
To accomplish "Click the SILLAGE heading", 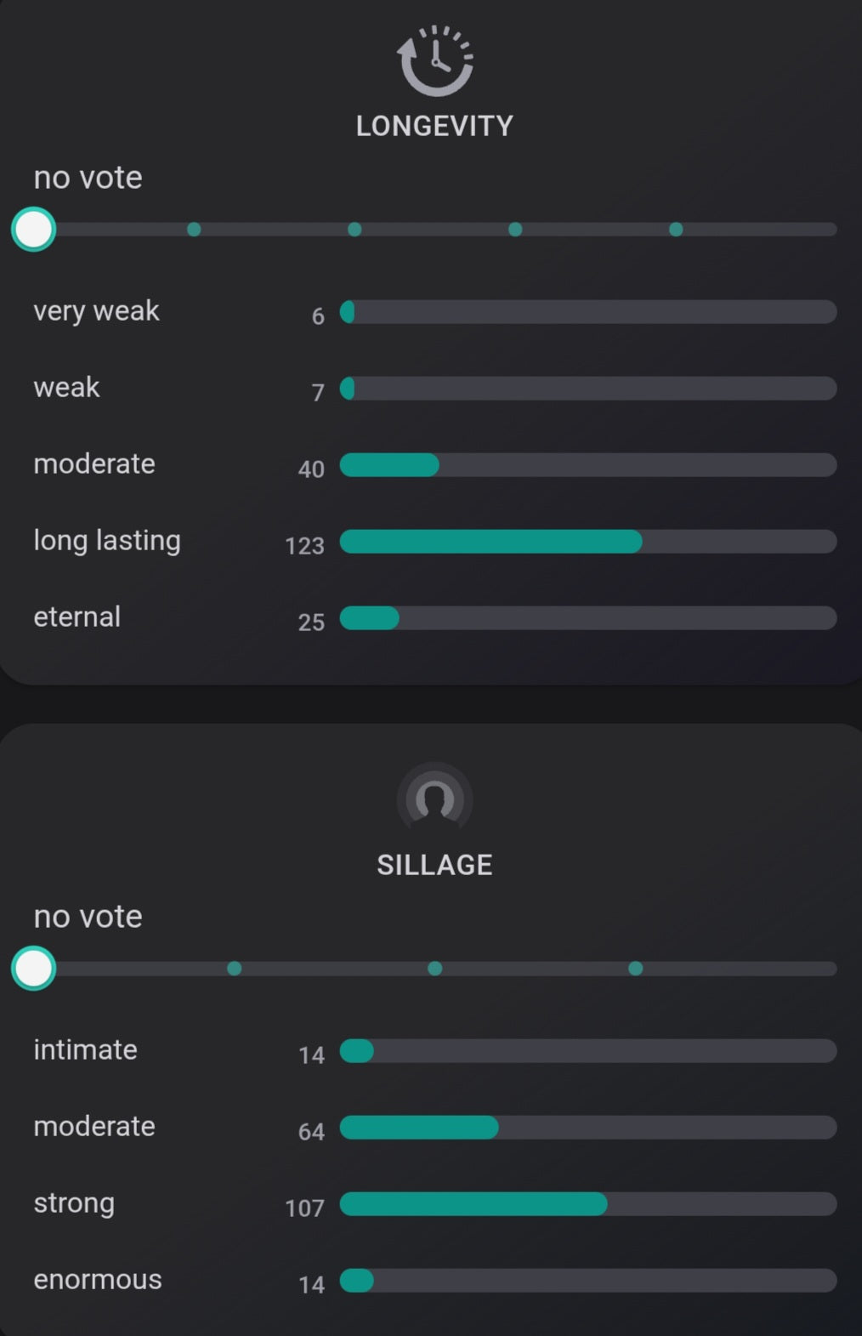I will (x=434, y=865).
